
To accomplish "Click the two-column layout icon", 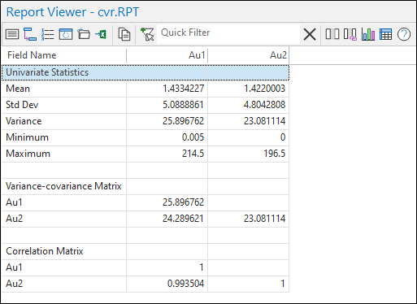I will pos(332,34).
